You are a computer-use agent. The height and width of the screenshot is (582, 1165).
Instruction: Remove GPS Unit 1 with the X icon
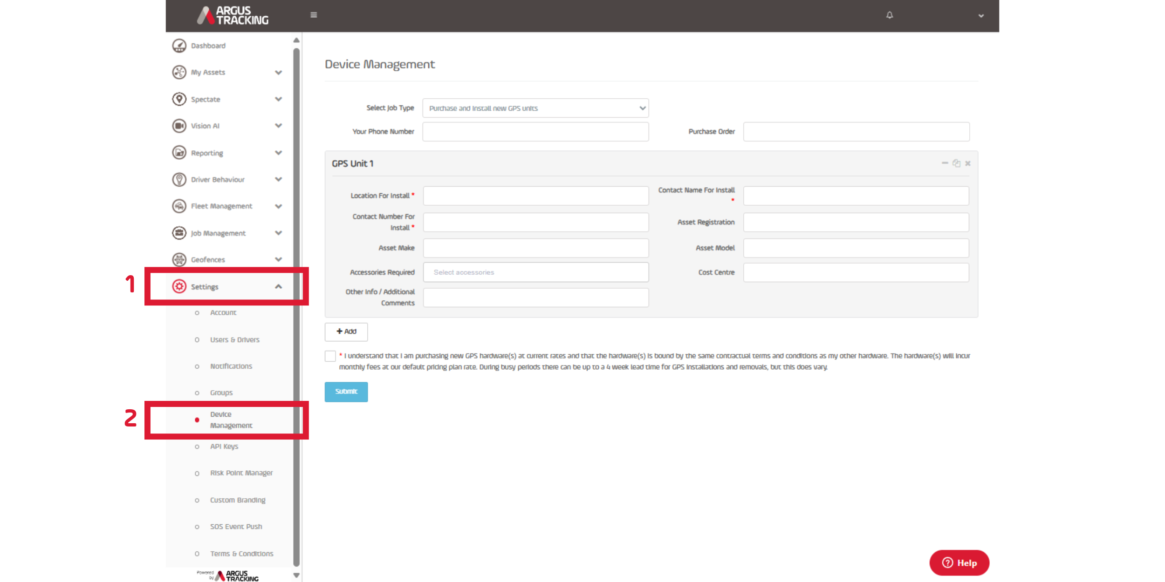click(968, 163)
